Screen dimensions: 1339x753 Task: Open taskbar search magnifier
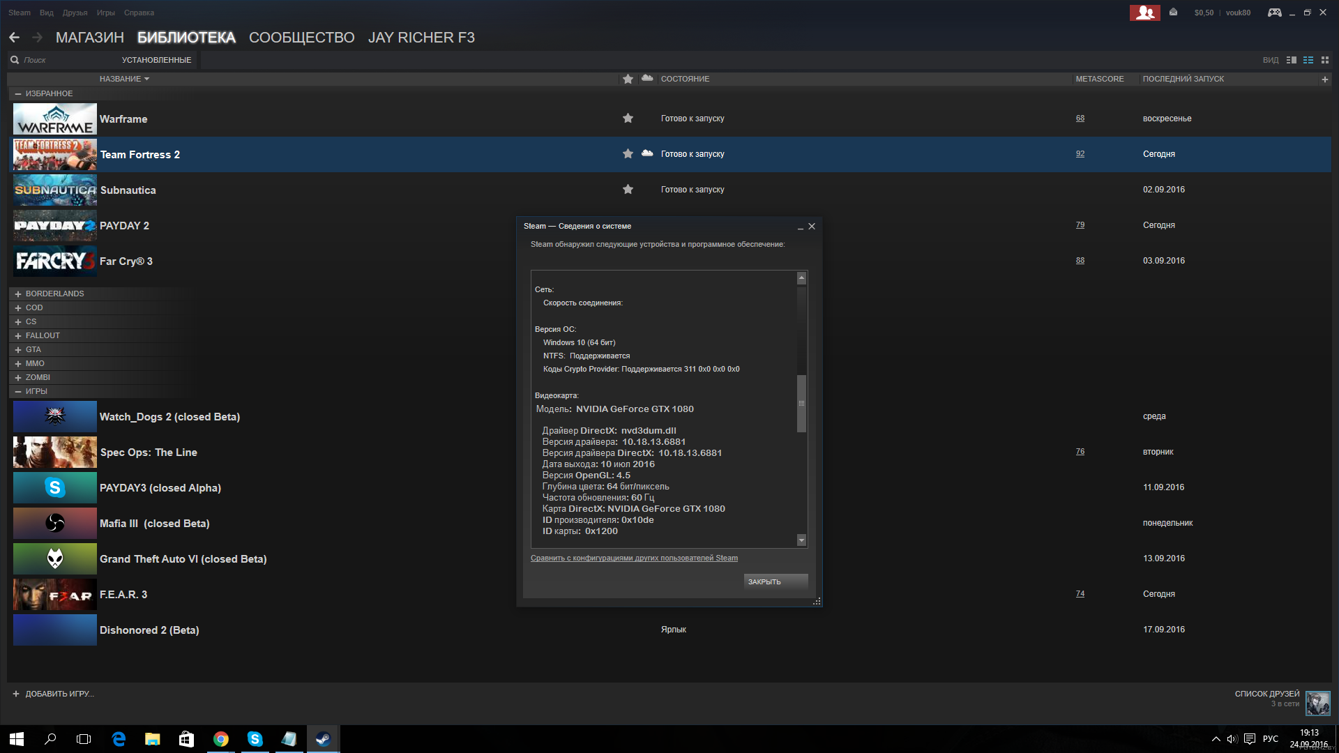(50, 739)
